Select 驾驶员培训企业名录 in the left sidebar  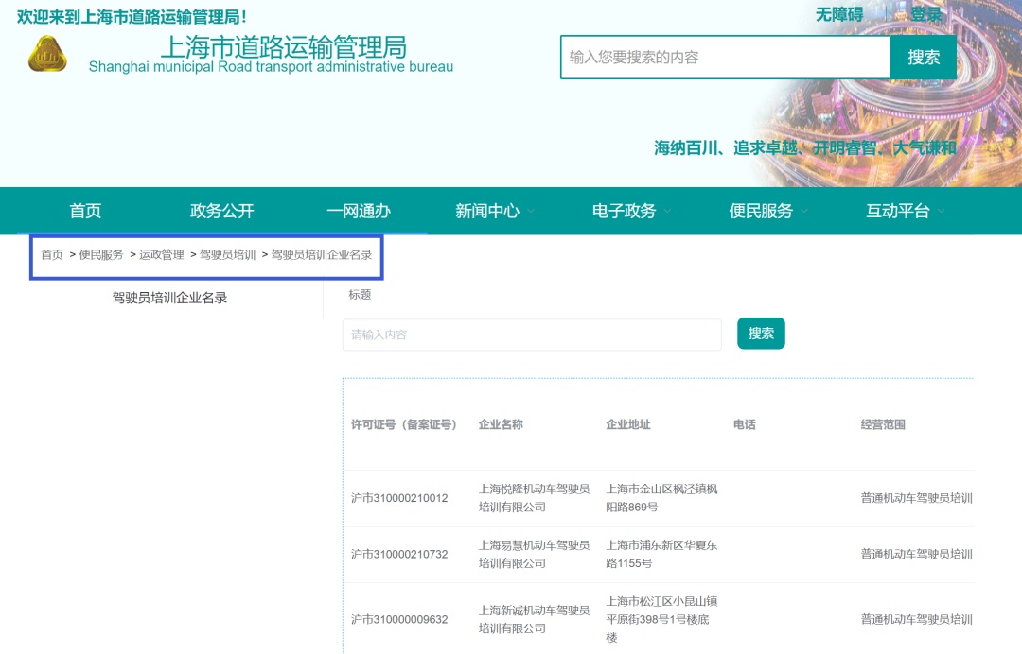click(x=169, y=298)
